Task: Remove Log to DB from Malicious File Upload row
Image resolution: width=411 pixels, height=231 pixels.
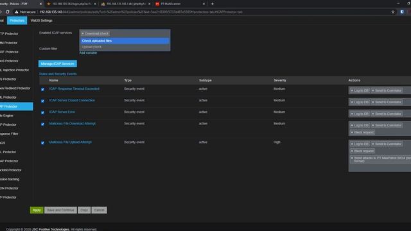Action: [x=352, y=144]
